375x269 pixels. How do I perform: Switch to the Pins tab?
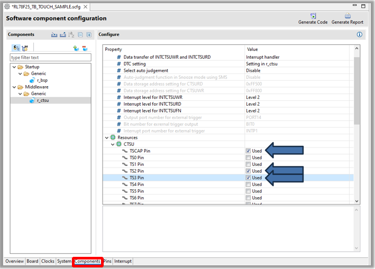[x=107, y=261]
